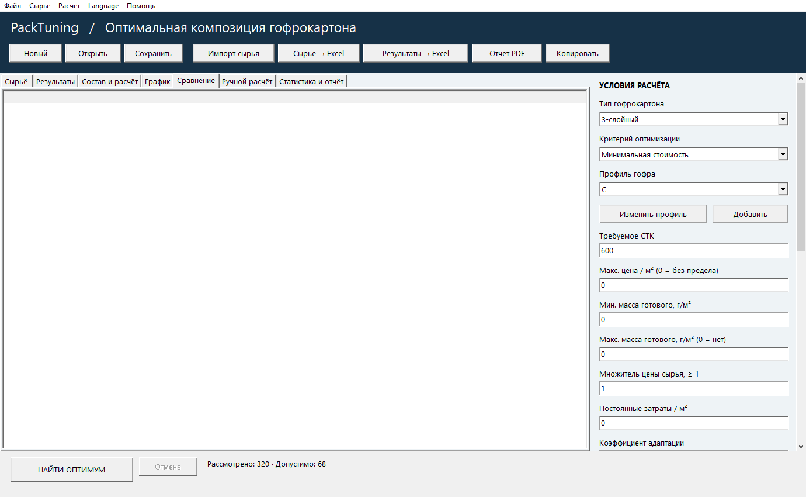Open the Тип гофрокартона dropdown
This screenshot has height=497, width=806.
coord(693,119)
